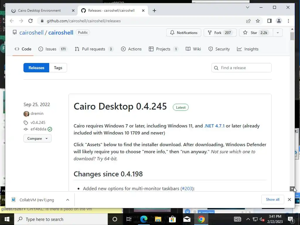300x225 pixels.
Task: Open dremin's user profile
Action: click(37, 113)
